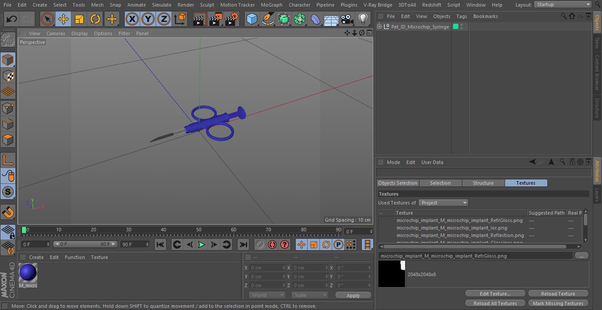Click Mark Missing Textures button
This screenshot has height=310, width=602.
(x=558, y=303)
